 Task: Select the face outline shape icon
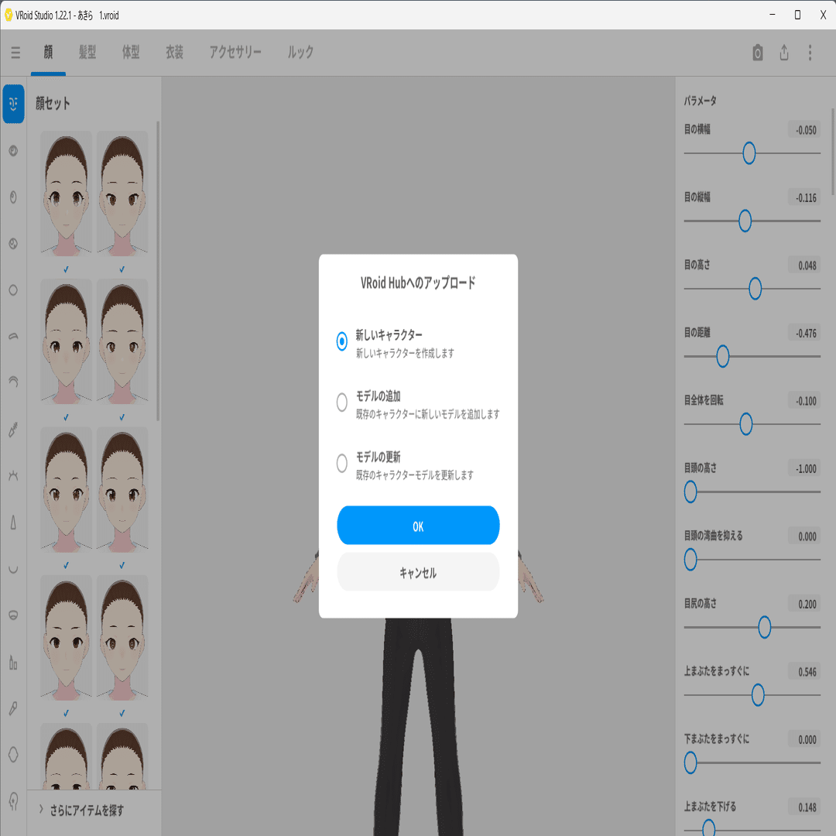(x=13, y=755)
